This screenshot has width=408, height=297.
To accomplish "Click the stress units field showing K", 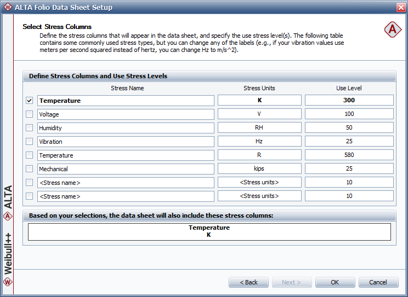I will point(259,101).
